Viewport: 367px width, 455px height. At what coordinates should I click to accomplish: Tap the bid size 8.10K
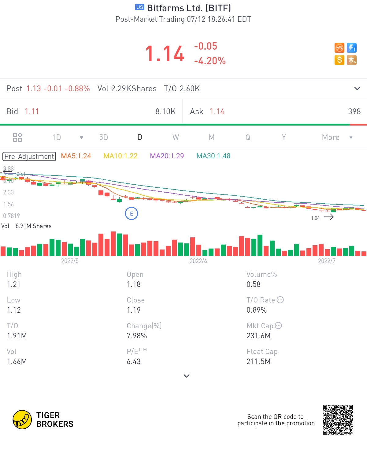165,111
